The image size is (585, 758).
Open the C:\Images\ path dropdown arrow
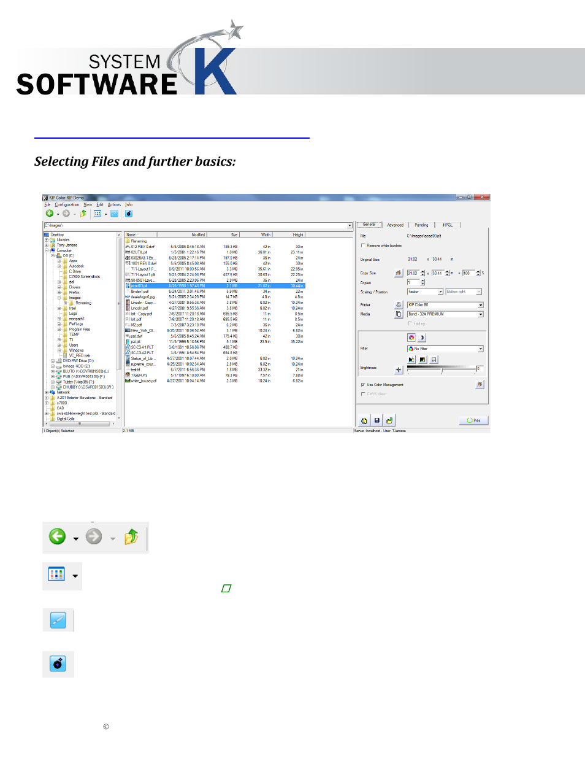[x=350, y=226]
